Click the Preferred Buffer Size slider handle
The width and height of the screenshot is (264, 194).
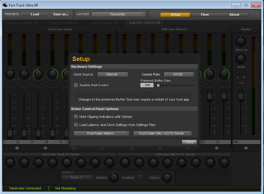pyautogui.click(x=158, y=85)
